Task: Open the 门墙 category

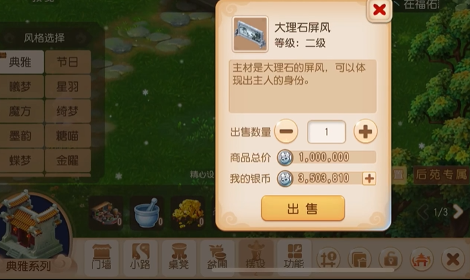Action: click(x=101, y=258)
